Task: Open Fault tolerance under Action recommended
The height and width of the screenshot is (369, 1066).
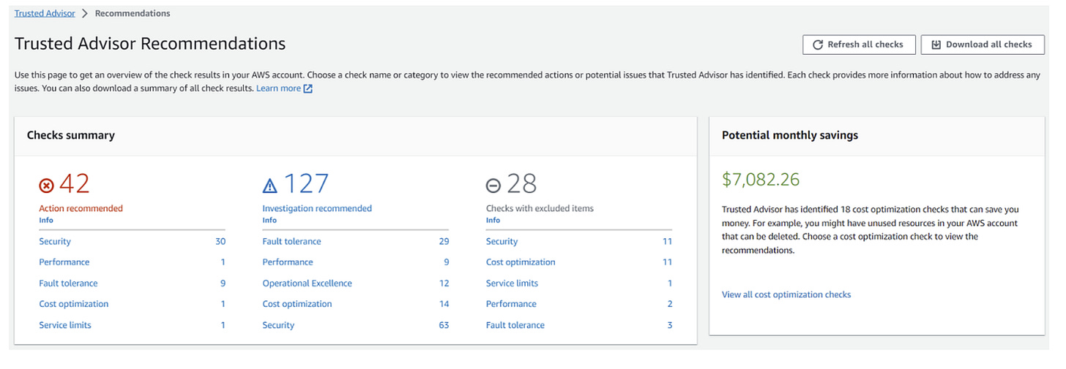Action: 68,283
